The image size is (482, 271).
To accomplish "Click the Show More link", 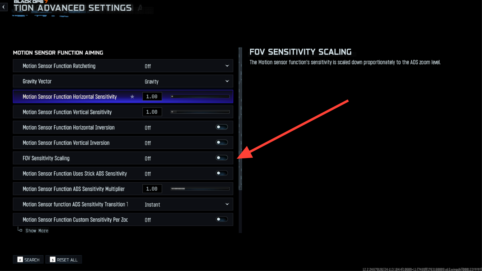I will point(37,231).
